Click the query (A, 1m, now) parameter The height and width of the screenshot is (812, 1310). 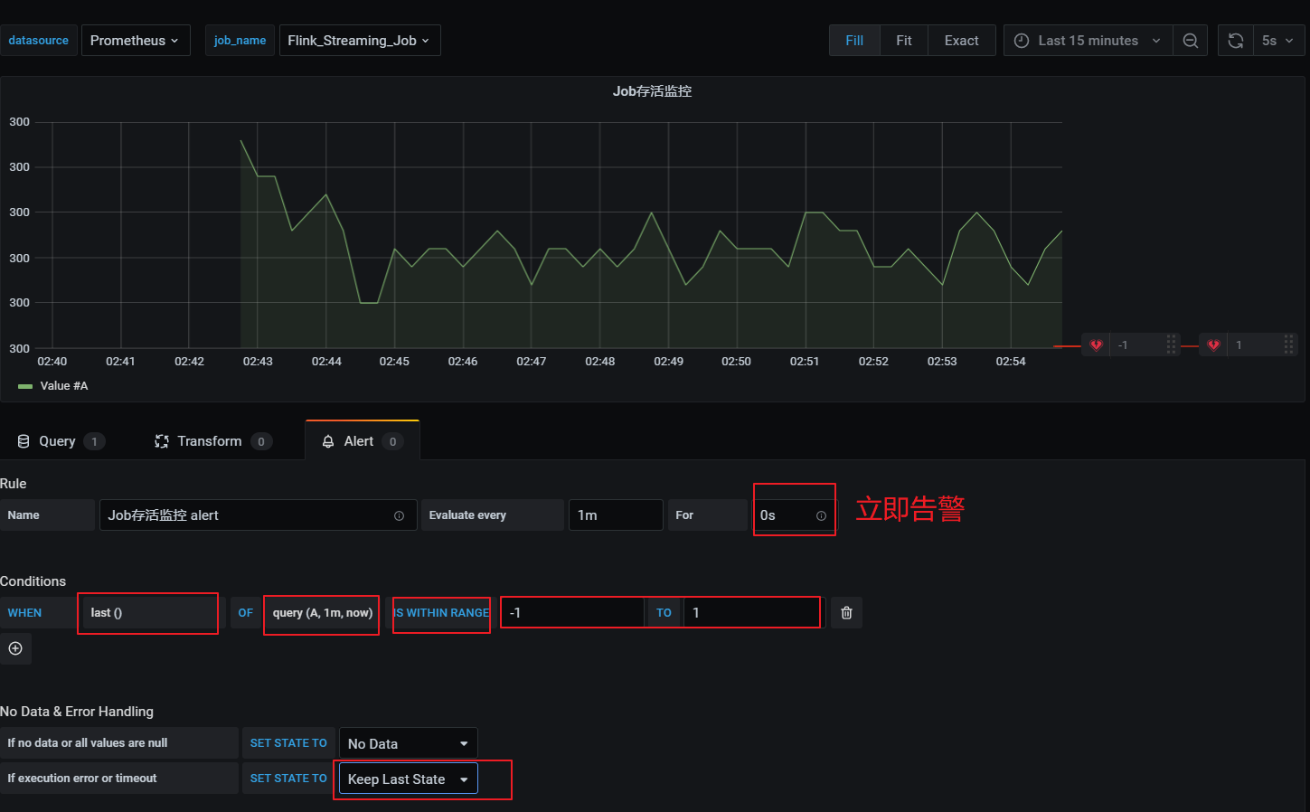coord(322,613)
